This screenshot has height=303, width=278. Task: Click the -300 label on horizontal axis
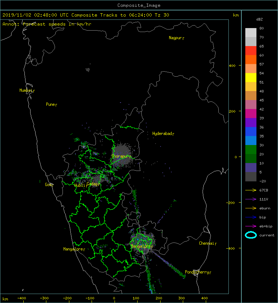coord(44,298)
